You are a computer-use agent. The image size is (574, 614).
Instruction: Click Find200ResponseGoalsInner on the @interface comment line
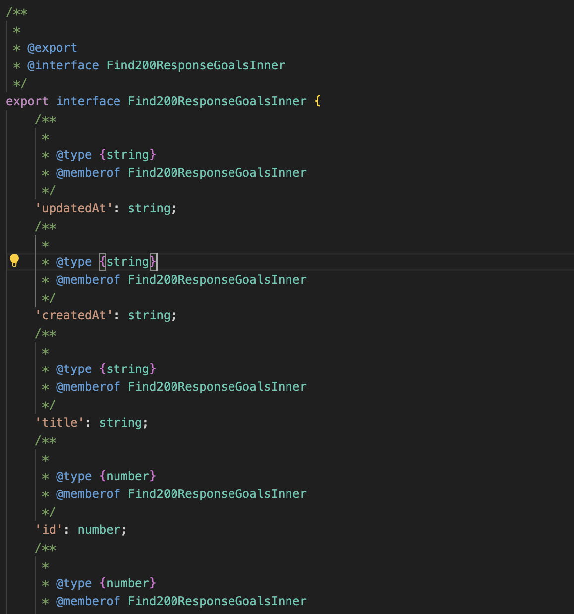(x=196, y=65)
